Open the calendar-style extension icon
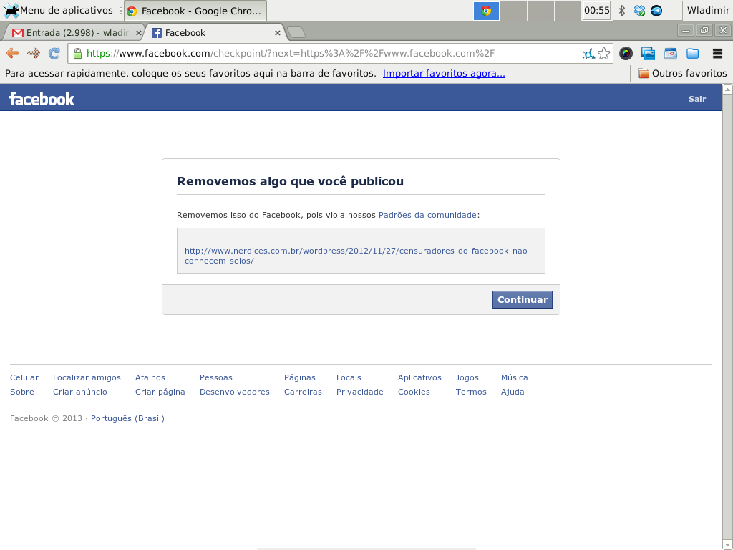Screen dimensions: 733x550 670,54
